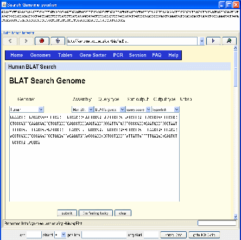Click the I'm feeling lucky button
This screenshot has width=241, height=240.
(x=96, y=213)
